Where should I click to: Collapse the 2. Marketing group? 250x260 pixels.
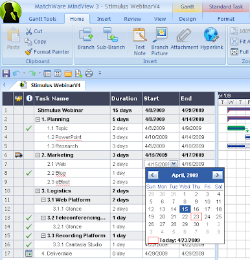[38, 155]
